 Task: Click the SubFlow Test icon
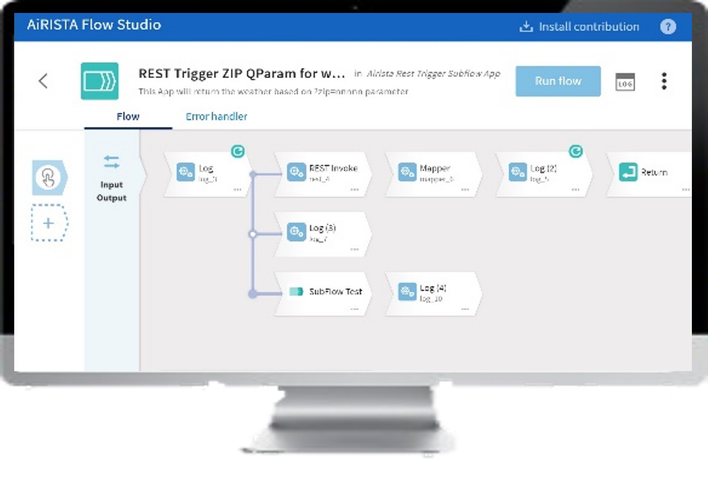pyautogui.click(x=296, y=291)
